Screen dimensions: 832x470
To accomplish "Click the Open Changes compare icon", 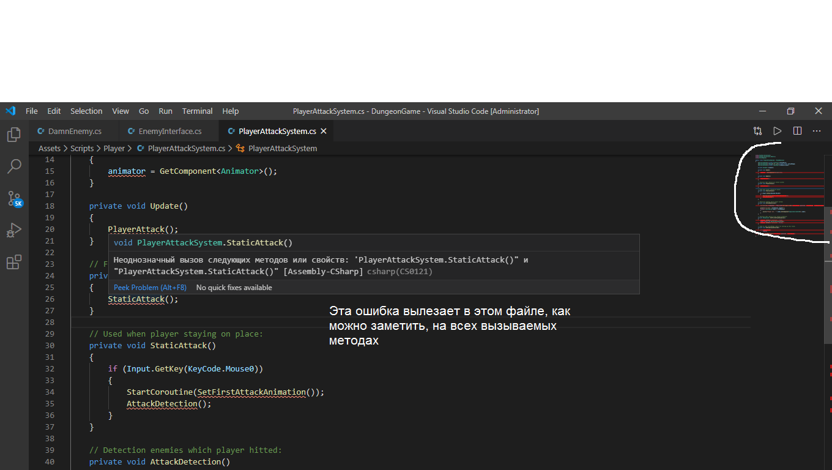I will (758, 131).
